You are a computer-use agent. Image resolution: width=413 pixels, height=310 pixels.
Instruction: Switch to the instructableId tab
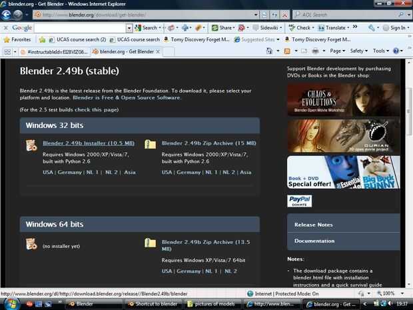pyautogui.click(x=55, y=52)
